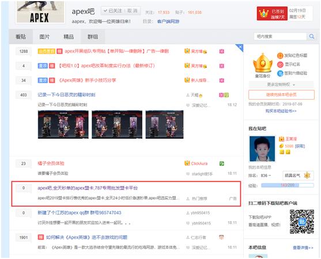Open first screenshot thumbnail in 恶灵 post
Screen dimensions: 321x259
[63, 124]
